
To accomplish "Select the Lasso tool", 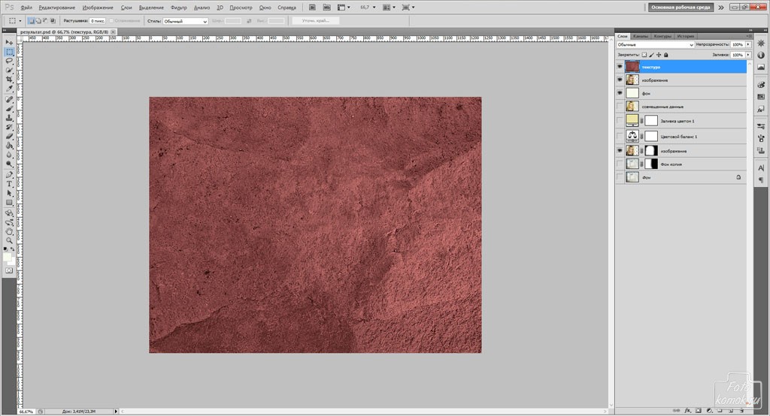I will pos(9,61).
